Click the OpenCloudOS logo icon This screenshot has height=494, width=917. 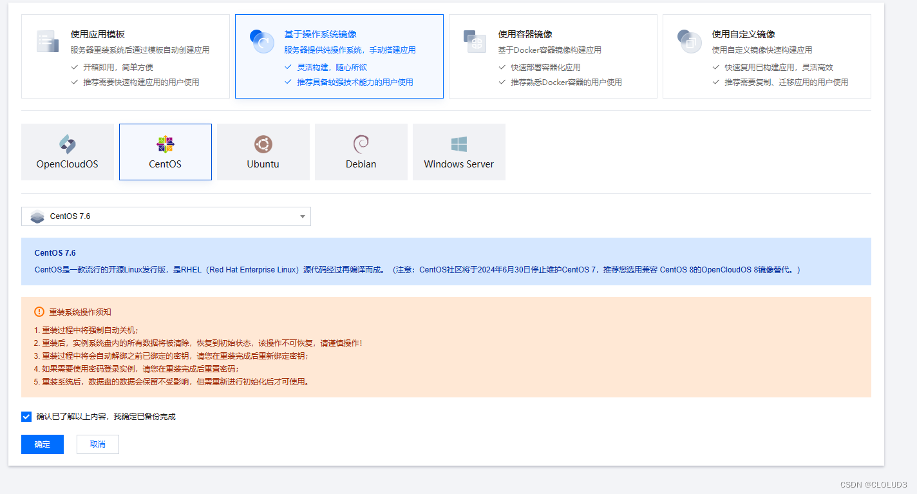click(x=68, y=144)
